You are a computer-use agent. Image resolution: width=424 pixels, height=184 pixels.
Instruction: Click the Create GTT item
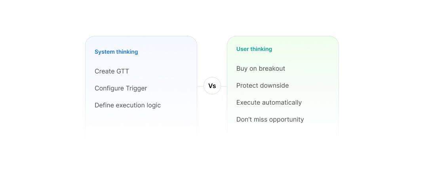coord(112,71)
